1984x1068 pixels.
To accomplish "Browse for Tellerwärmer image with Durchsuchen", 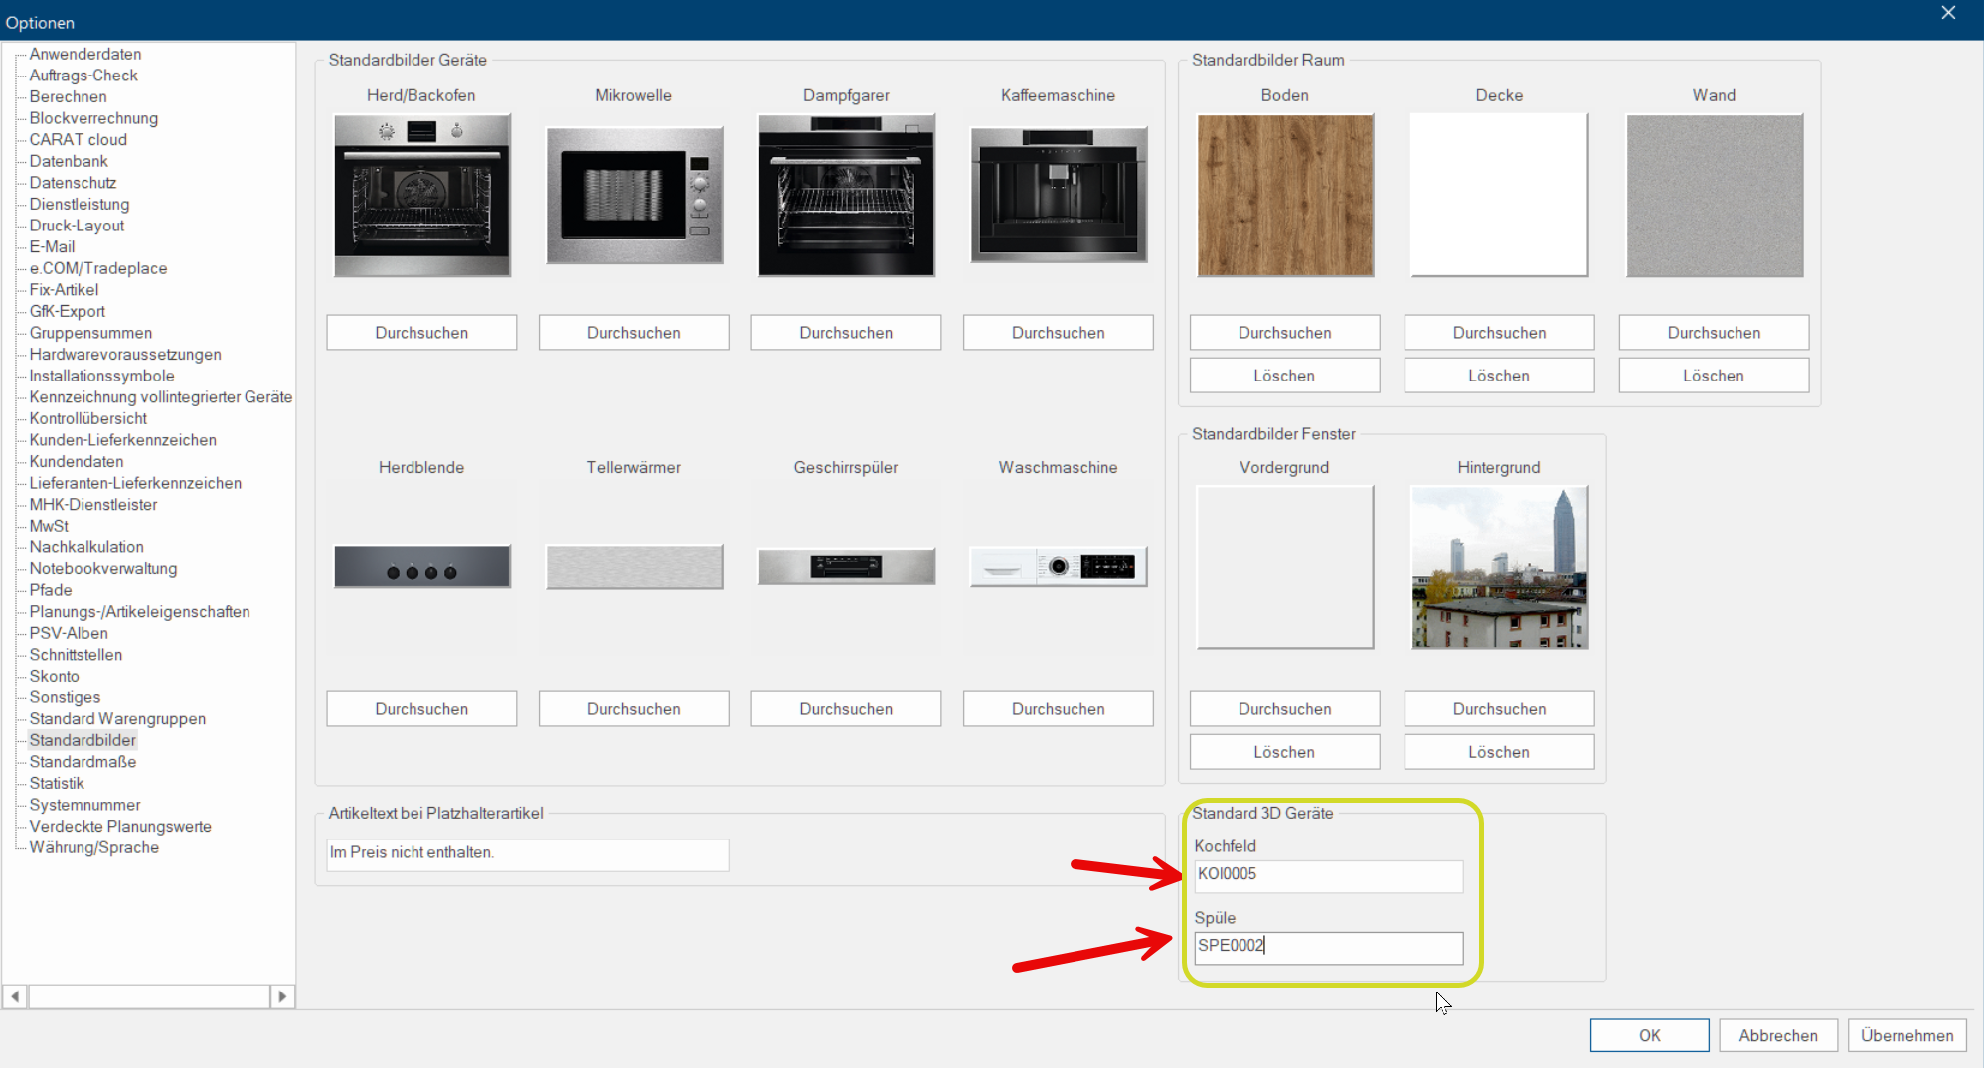I will 634,709.
